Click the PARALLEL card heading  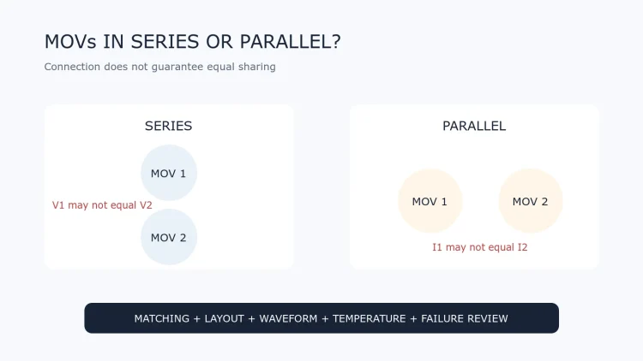click(474, 126)
